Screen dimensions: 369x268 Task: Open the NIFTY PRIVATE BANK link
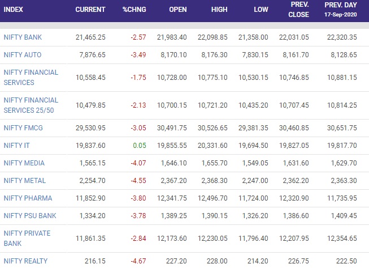pyautogui.click(x=27, y=239)
